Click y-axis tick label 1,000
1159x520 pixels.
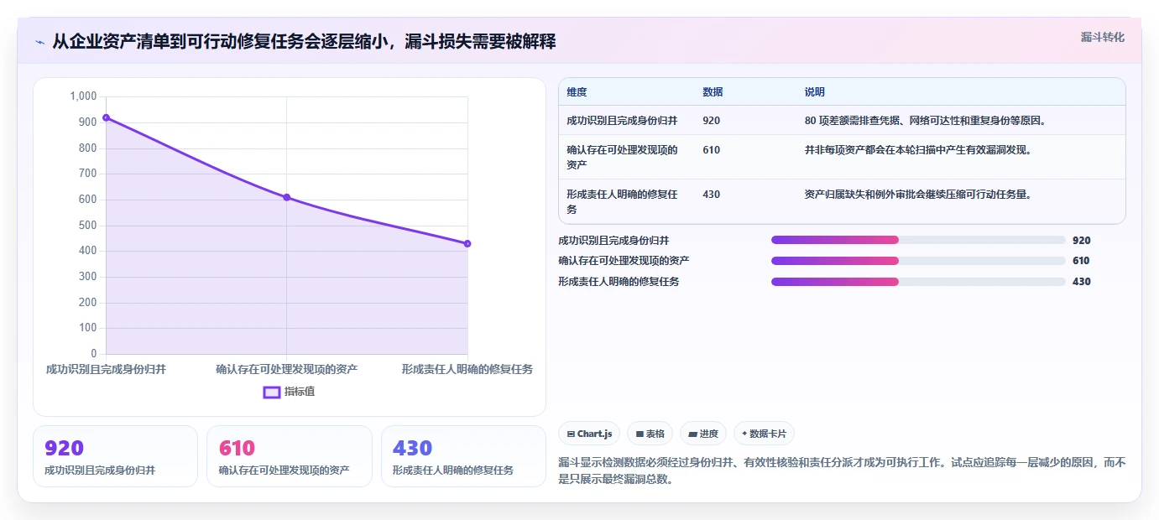pos(83,96)
